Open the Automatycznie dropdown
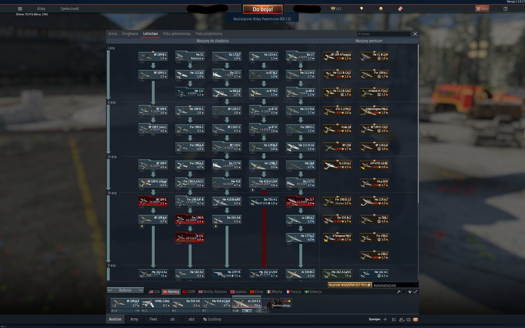 (x=395, y=285)
